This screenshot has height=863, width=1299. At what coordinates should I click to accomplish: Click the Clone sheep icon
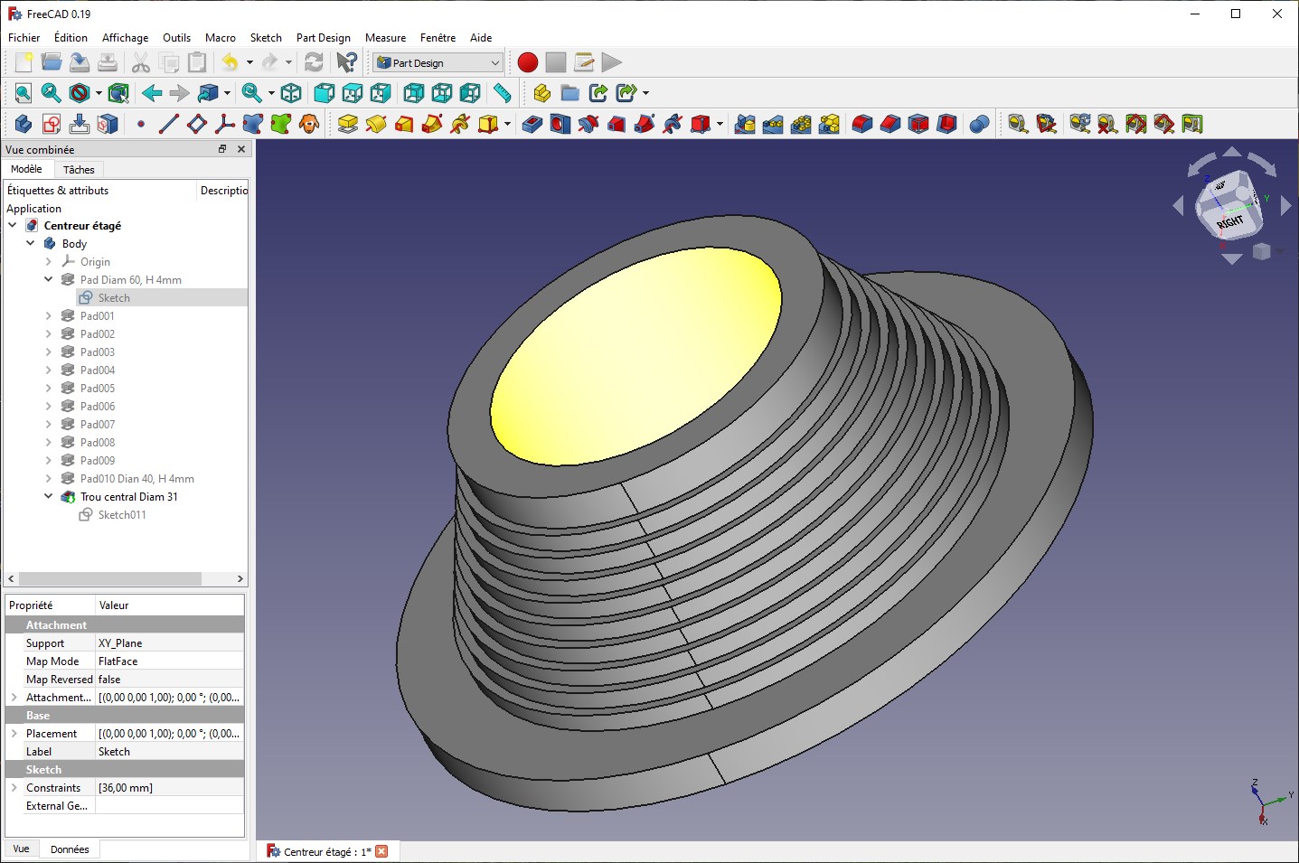(309, 124)
